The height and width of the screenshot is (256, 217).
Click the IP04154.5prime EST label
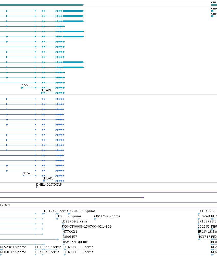click(x=47, y=252)
